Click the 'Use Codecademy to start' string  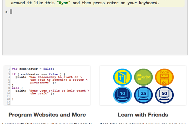(55, 77)
